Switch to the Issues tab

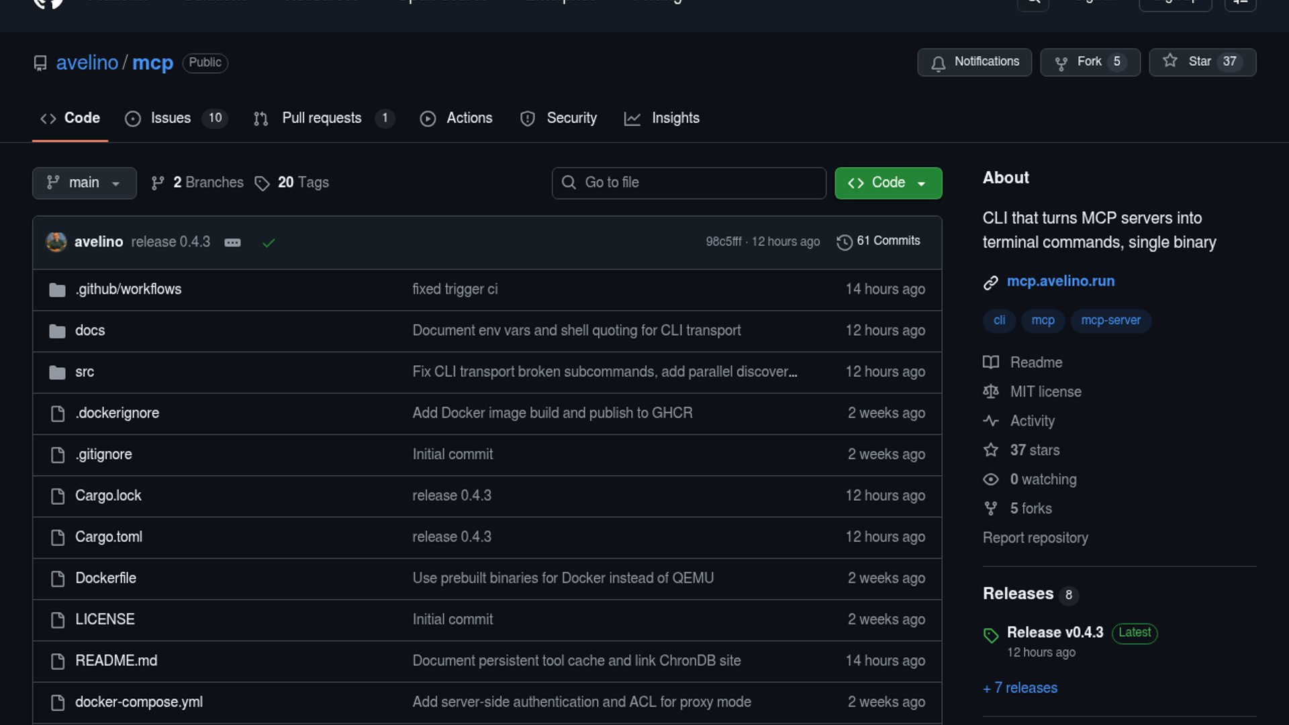[171, 118]
